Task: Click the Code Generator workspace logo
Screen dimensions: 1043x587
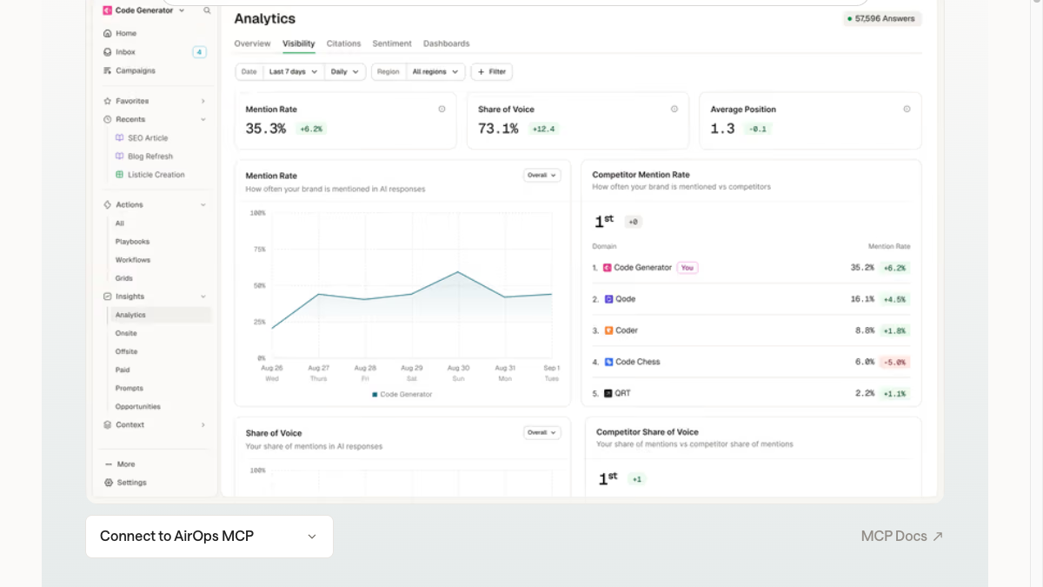Action: (107, 10)
